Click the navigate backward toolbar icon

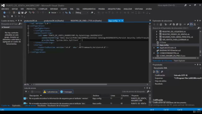(4, 13)
